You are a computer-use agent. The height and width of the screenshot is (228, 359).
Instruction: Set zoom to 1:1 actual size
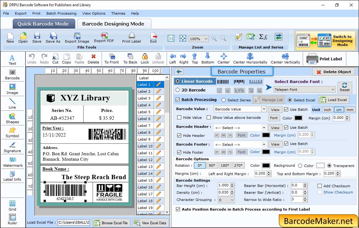pos(171,39)
